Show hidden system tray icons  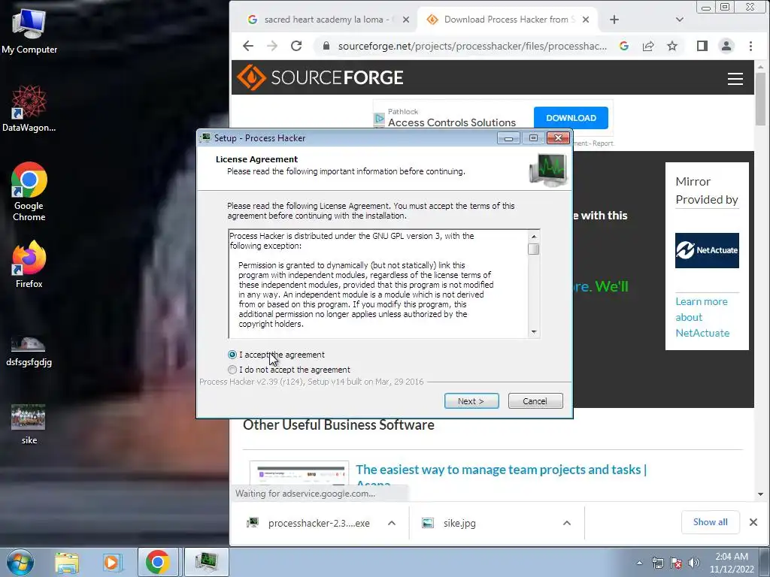tap(639, 563)
